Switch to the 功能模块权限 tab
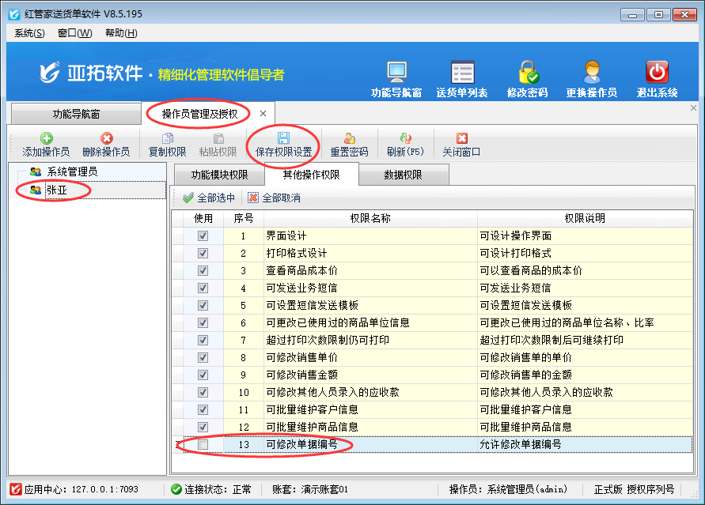705x505 pixels. click(220, 175)
